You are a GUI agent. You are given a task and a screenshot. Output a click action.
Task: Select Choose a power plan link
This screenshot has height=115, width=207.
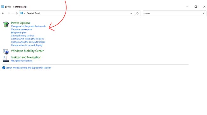point(21,29)
